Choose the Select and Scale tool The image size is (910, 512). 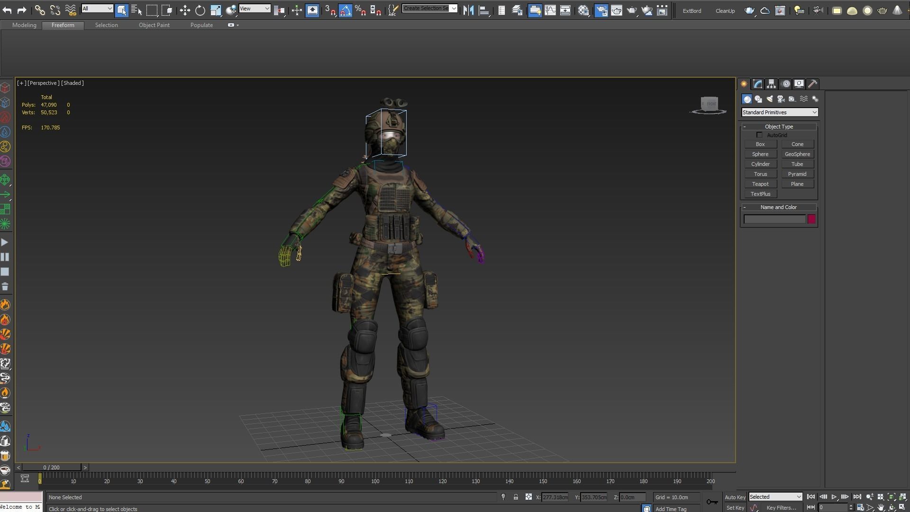(x=216, y=10)
